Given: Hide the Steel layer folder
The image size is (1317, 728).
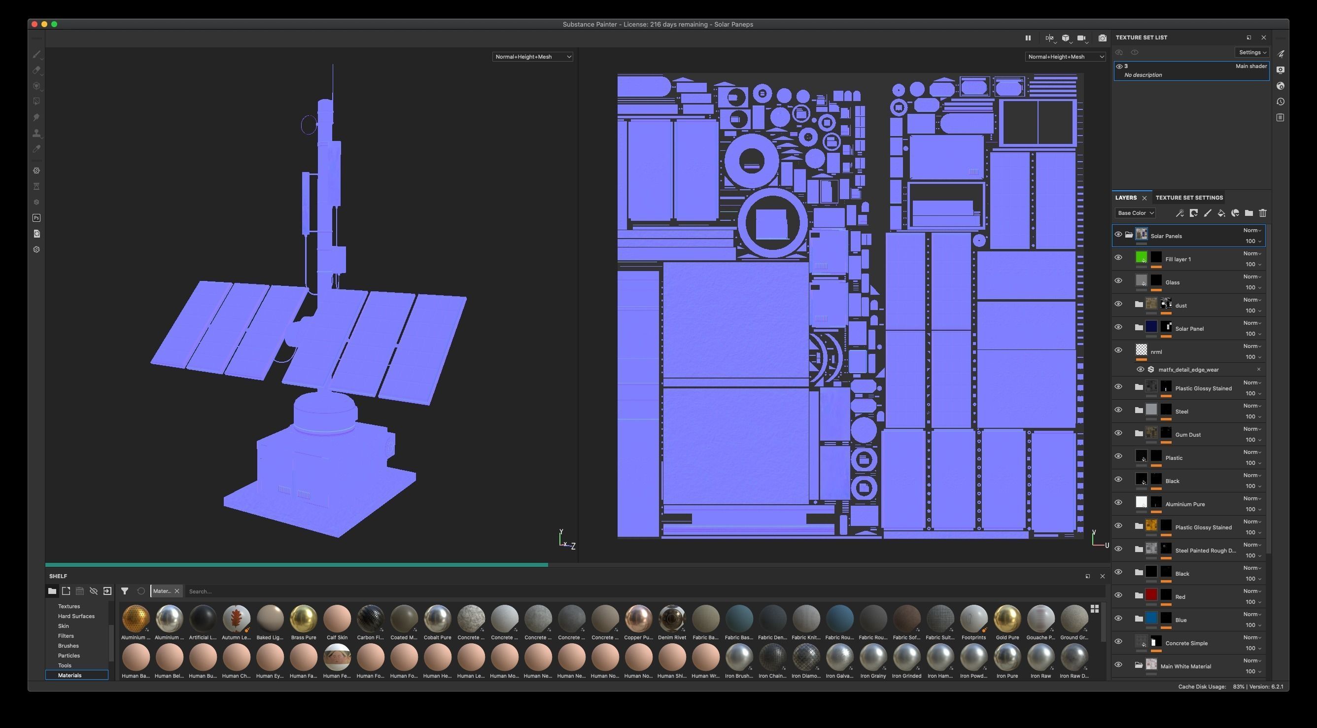Looking at the screenshot, I should click(1118, 410).
